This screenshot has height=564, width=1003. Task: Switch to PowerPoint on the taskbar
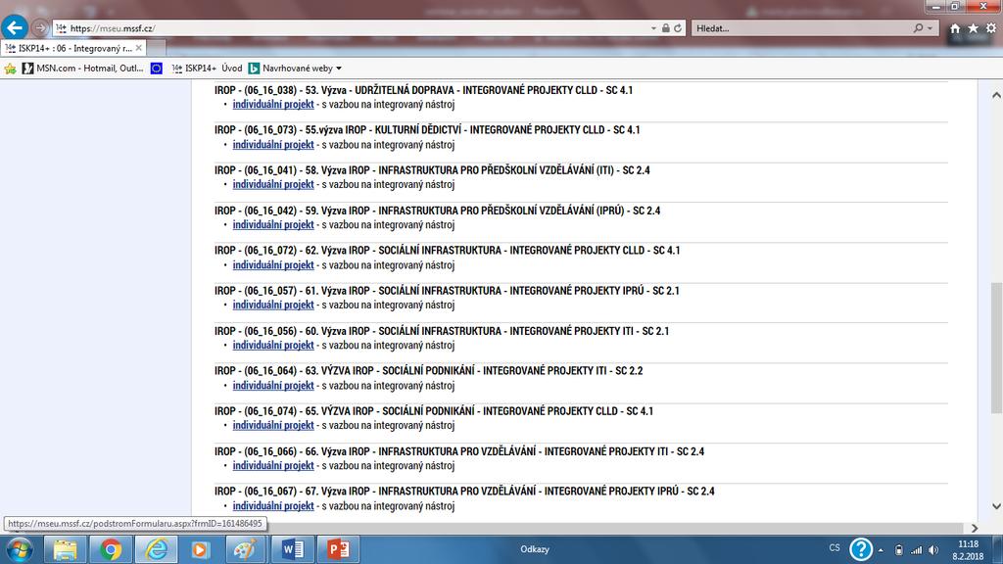[338, 549]
